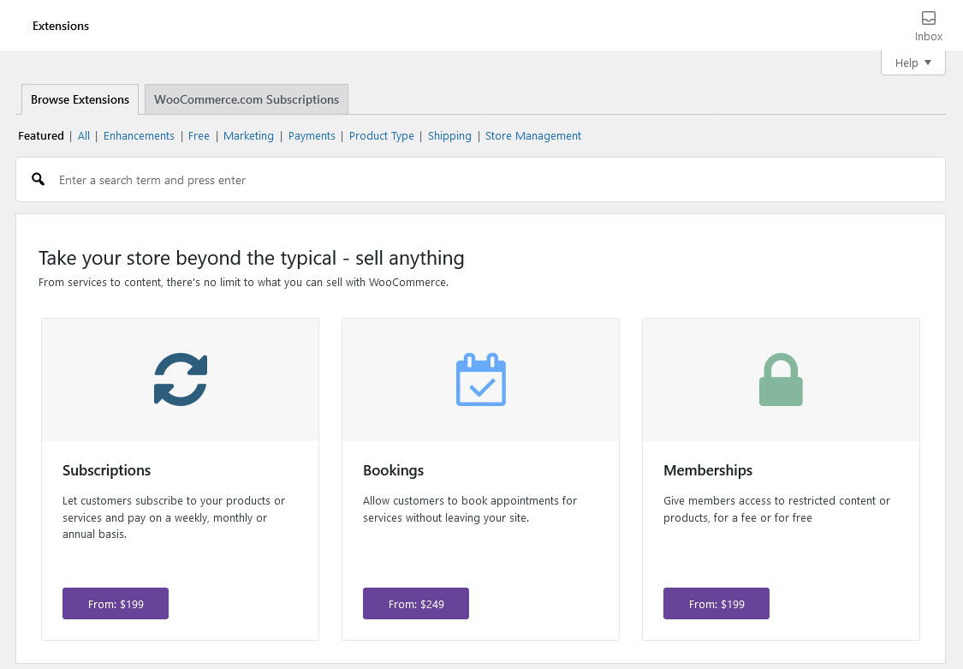Screen dimensions: 963x669
Task: Focus the extension search field
Action: (x=480, y=179)
